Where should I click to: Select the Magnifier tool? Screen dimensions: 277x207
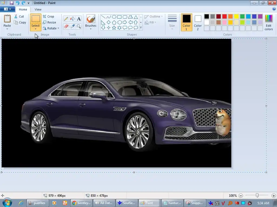pyautogui.click(x=79, y=26)
